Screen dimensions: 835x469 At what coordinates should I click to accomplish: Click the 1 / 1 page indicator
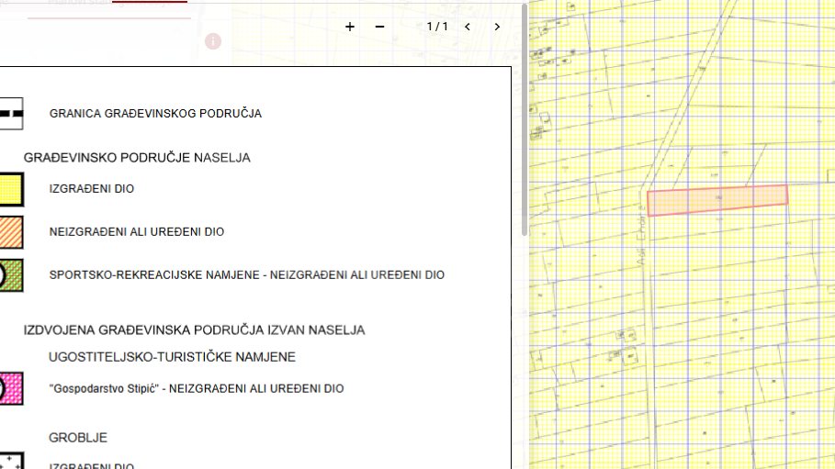[437, 27]
